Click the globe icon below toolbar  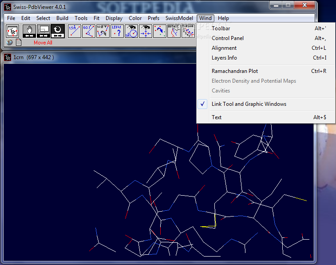9,42
